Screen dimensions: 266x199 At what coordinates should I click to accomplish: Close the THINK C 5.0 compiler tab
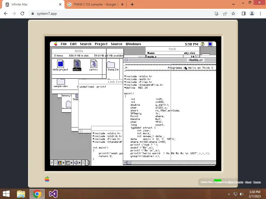click(x=122, y=5)
